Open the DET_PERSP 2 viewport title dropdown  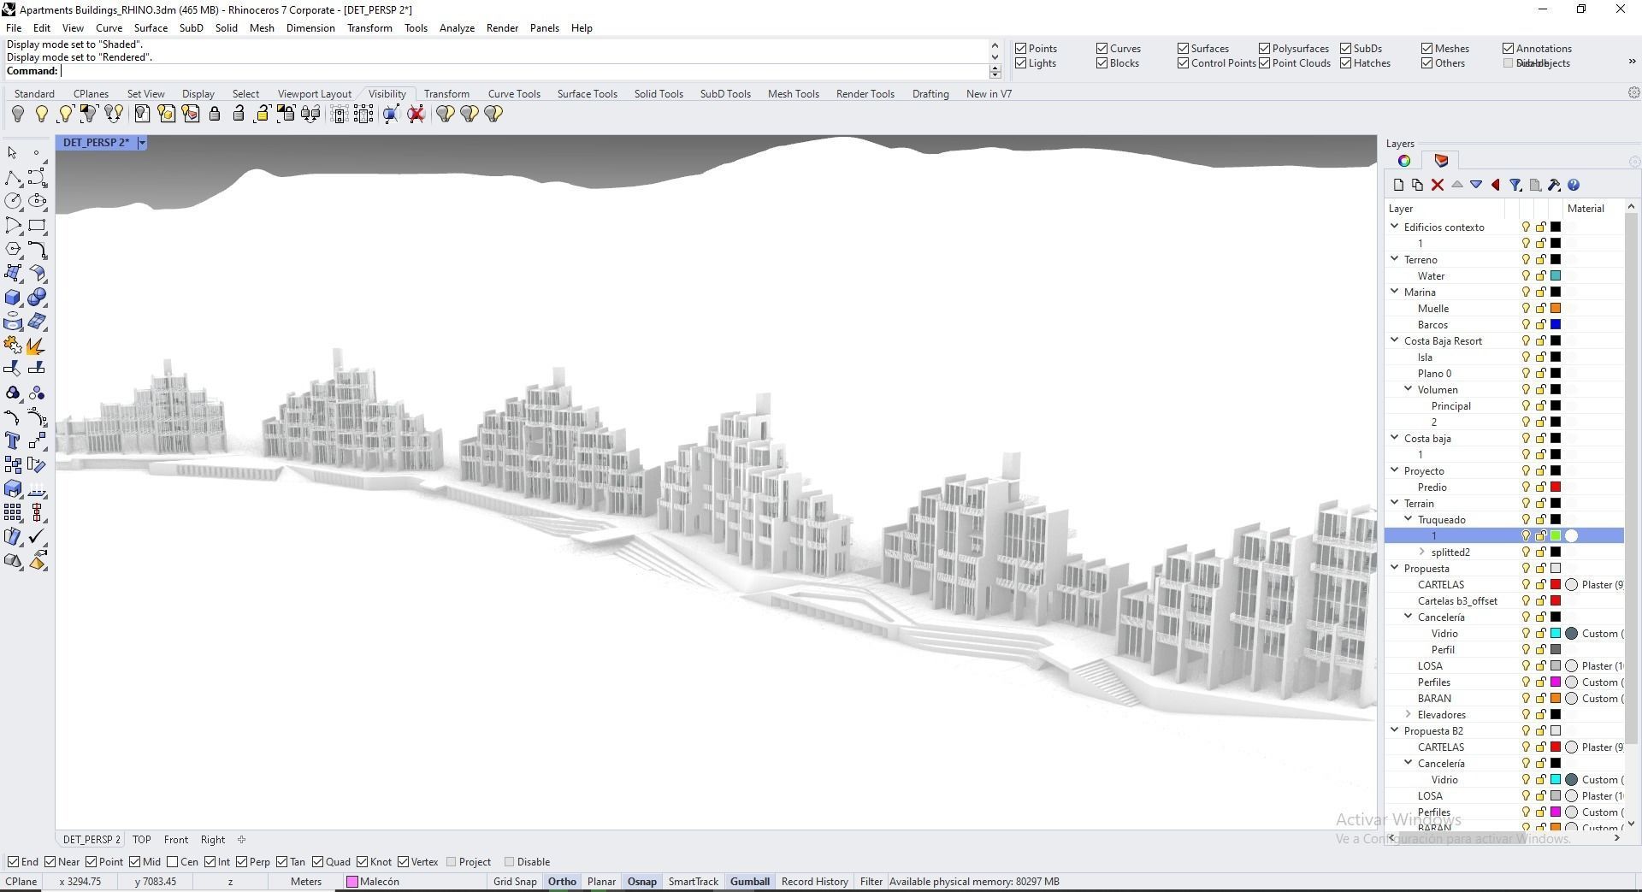[142, 143]
